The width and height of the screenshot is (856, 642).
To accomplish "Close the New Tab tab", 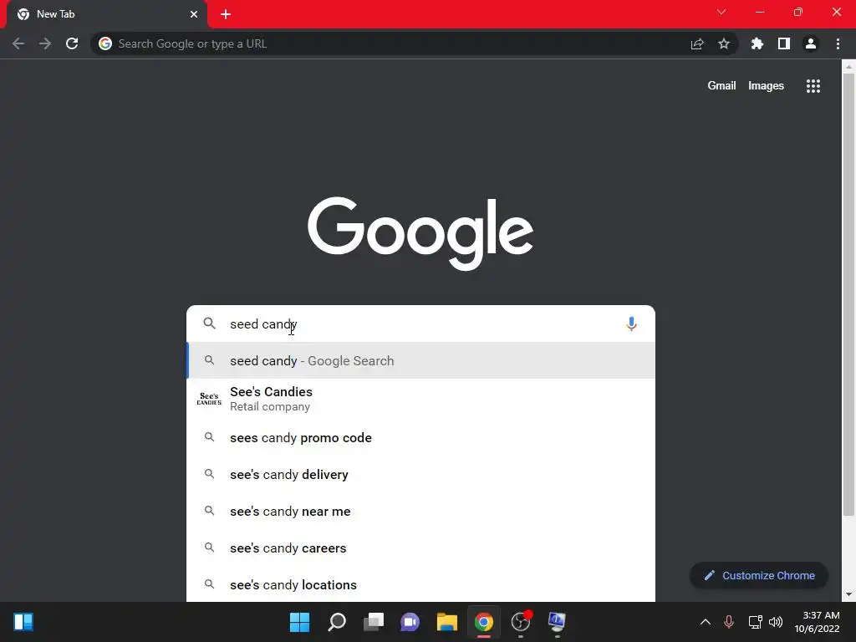I will [x=194, y=14].
